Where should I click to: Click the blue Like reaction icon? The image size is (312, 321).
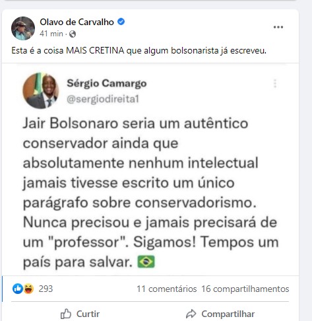point(18,289)
